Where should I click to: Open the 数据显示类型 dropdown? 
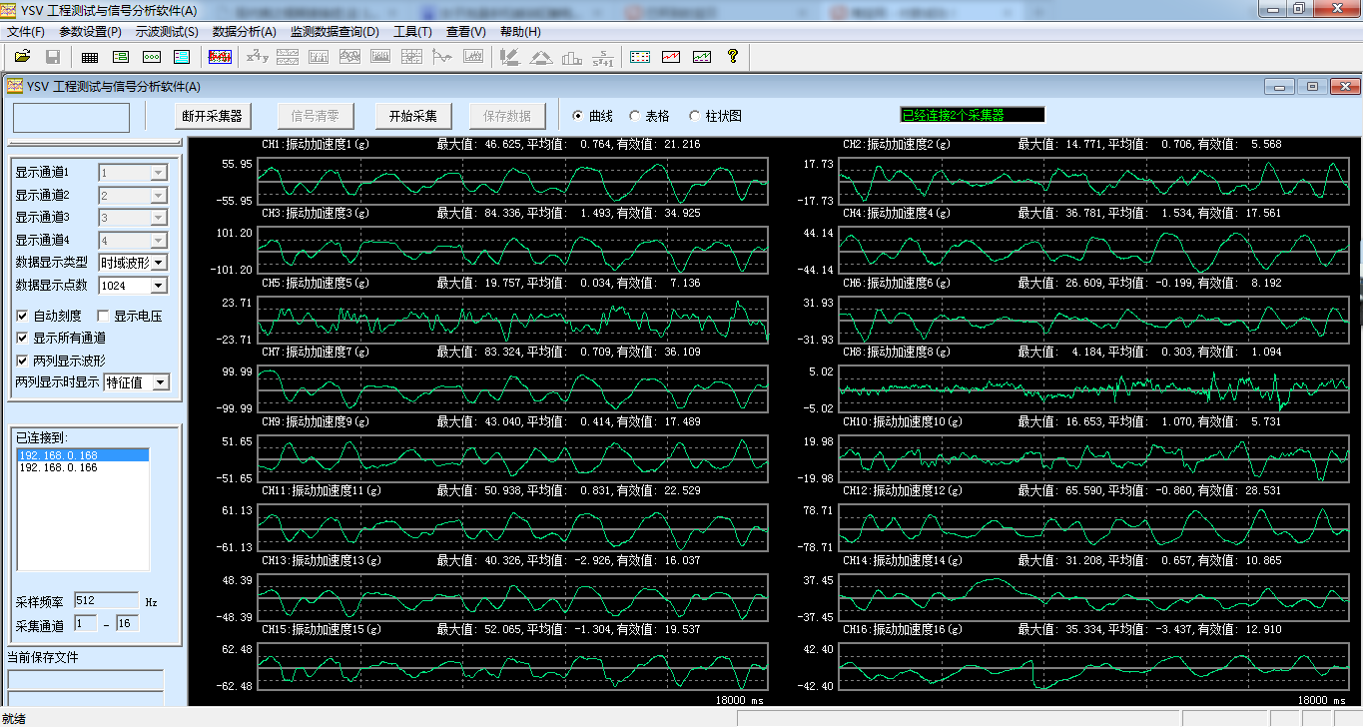pos(158,263)
